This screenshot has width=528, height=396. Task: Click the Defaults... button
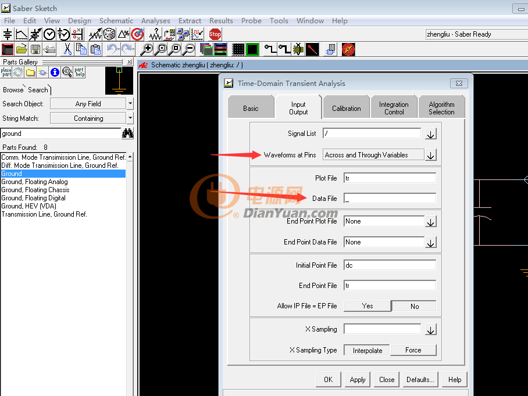(420, 380)
